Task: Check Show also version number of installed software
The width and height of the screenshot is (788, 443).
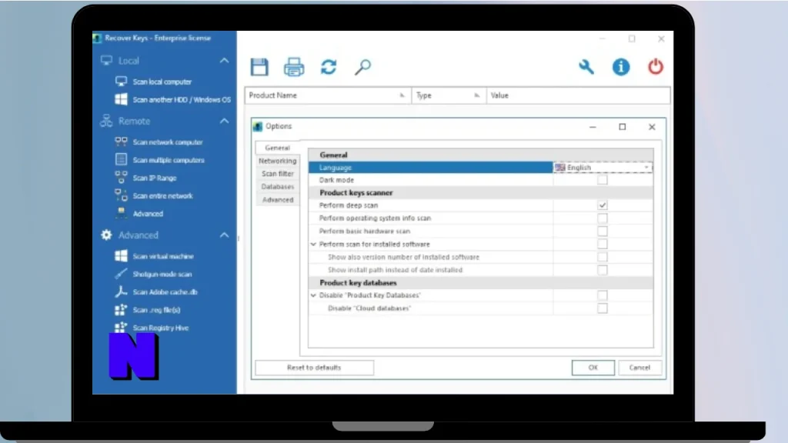Action: pos(602,257)
